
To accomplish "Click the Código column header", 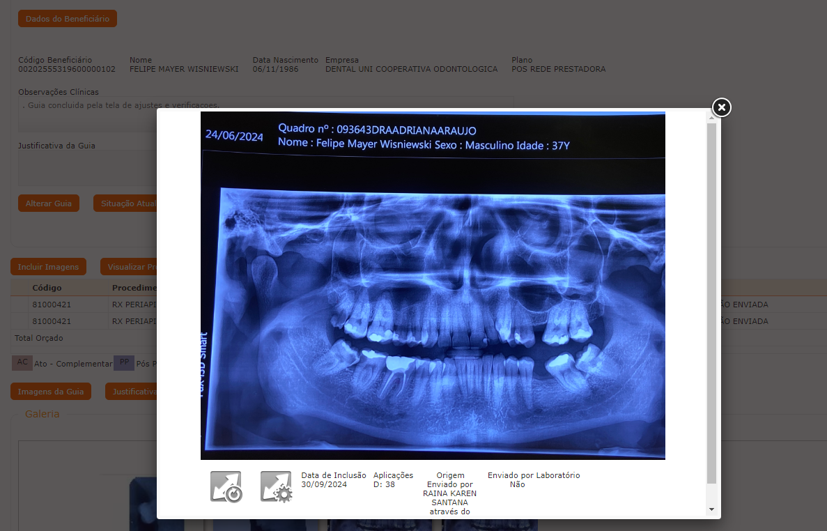I will tap(47, 288).
